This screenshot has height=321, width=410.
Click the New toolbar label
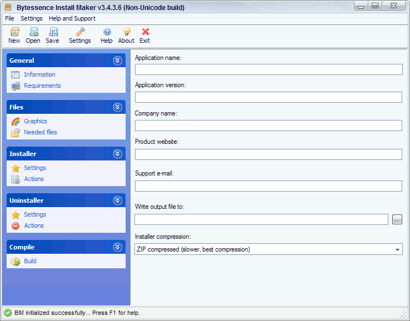[14, 41]
